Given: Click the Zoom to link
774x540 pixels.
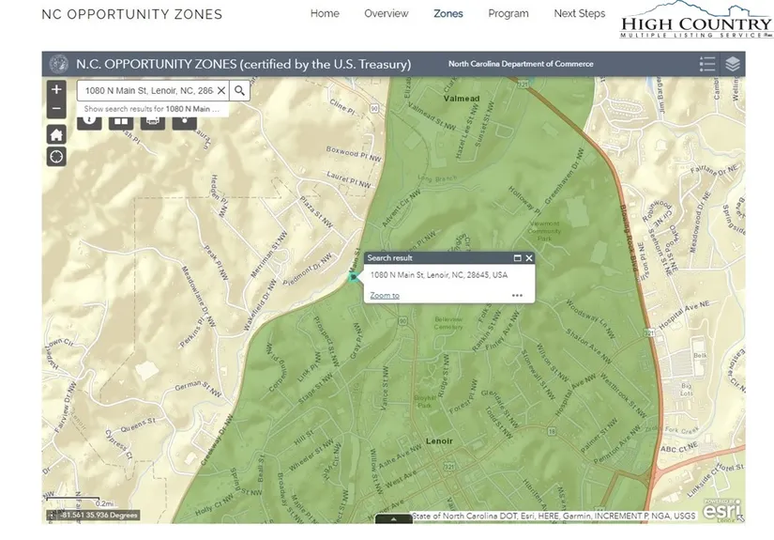Looking at the screenshot, I should tap(384, 295).
